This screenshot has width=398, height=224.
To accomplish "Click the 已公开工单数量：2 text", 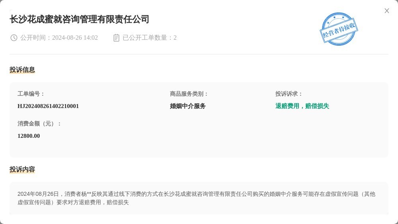I will click(149, 38).
